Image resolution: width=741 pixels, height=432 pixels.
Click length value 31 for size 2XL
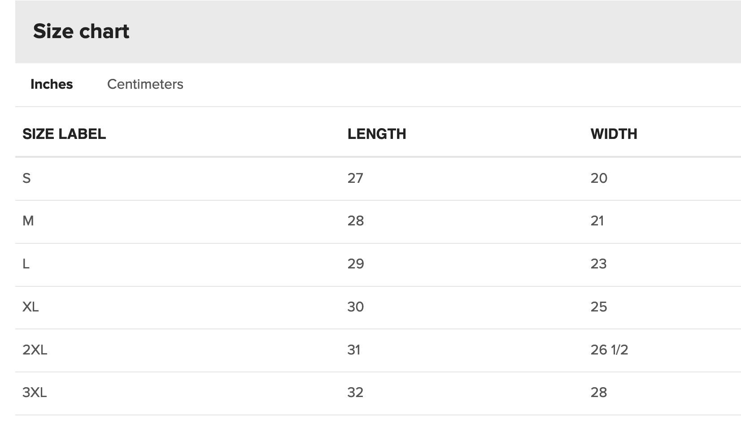point(354,350)
